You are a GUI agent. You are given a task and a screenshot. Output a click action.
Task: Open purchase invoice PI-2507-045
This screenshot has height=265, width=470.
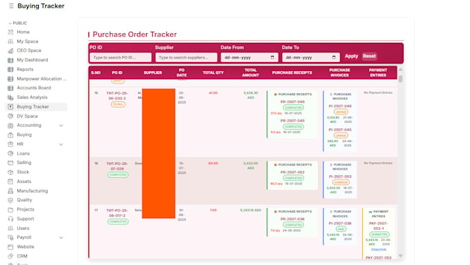tap(340, 130)
